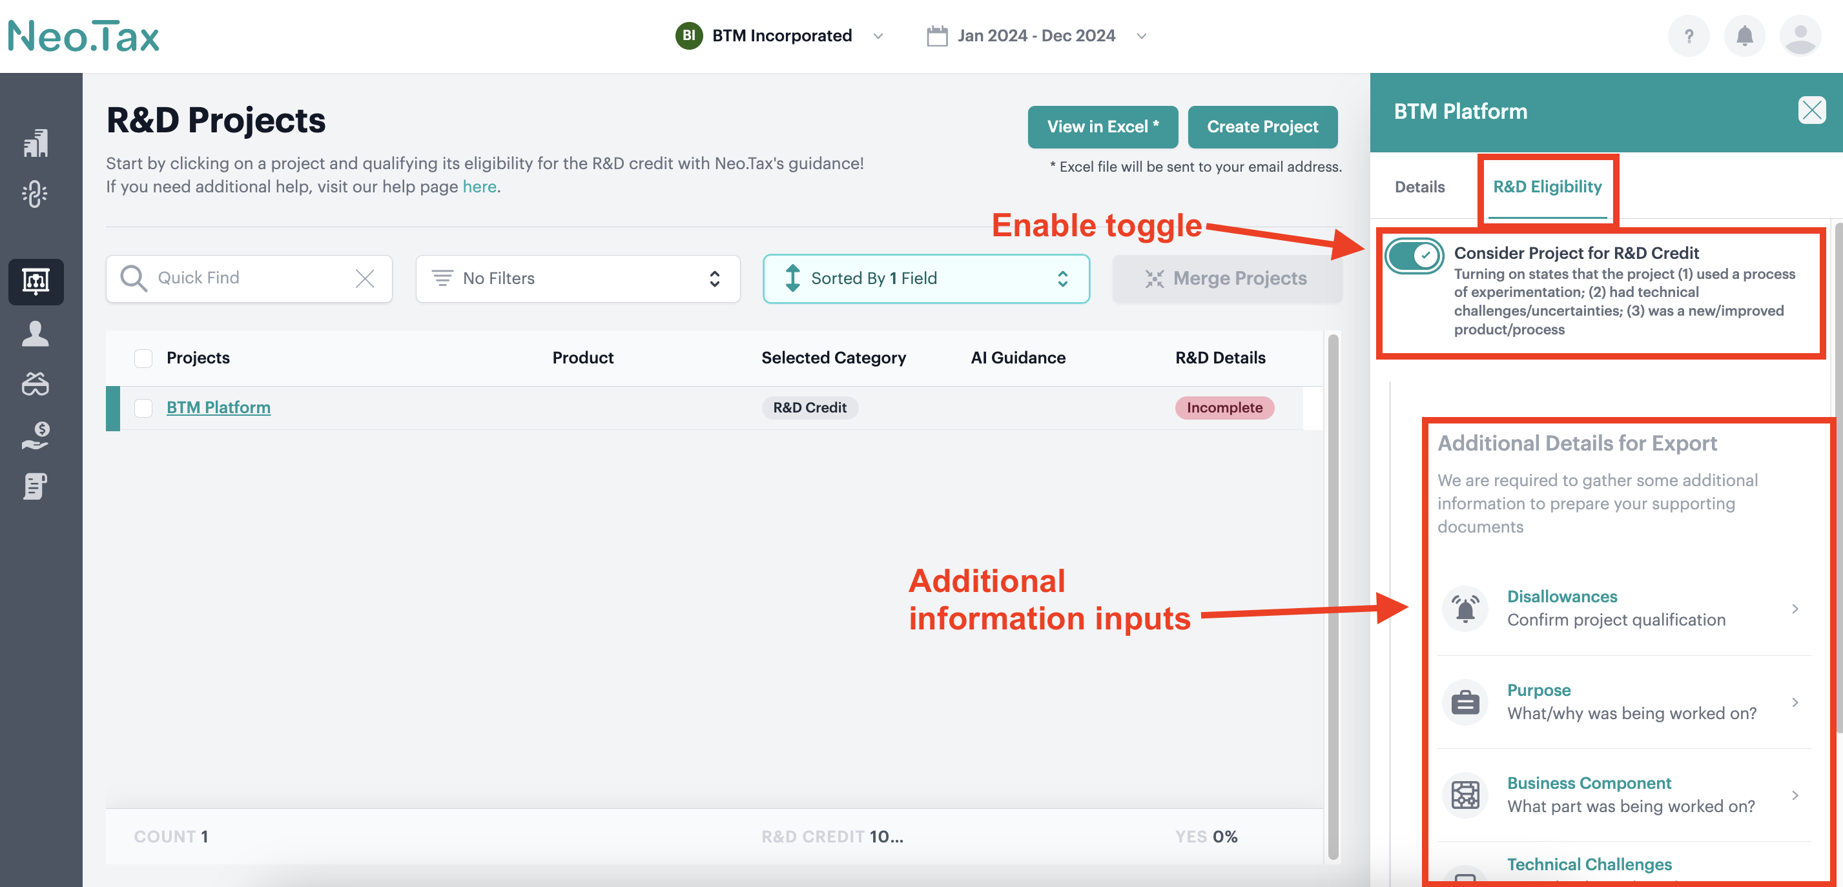Open the payments hand-with-dollar sidebar icon

36,435
